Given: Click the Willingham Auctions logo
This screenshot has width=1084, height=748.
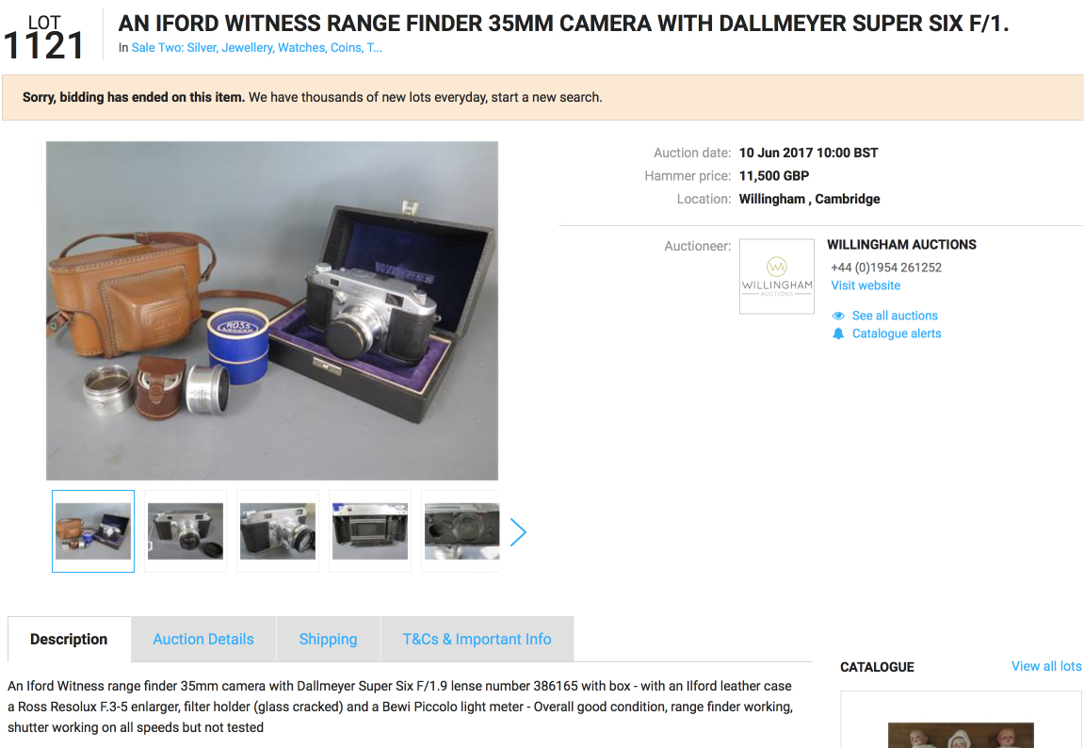Looking at the screenshot, I should [777, 277].
